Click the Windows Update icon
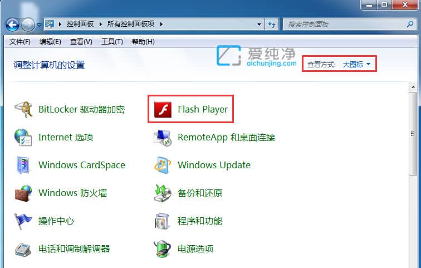 [163, 165]
